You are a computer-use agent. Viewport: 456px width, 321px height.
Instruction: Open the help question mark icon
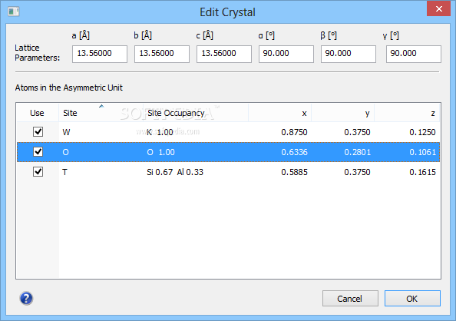(26, 298)
